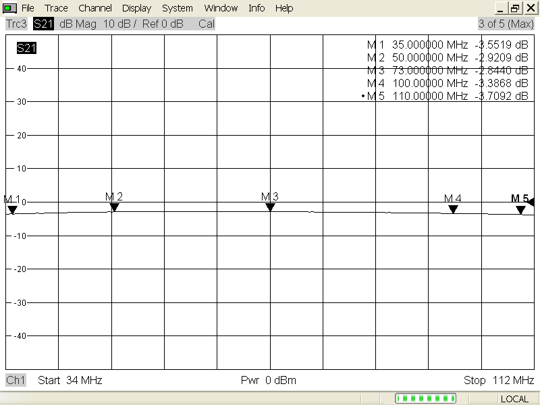540x405 pixels.
Task: Open the File menu
Action: pos(28,8)
